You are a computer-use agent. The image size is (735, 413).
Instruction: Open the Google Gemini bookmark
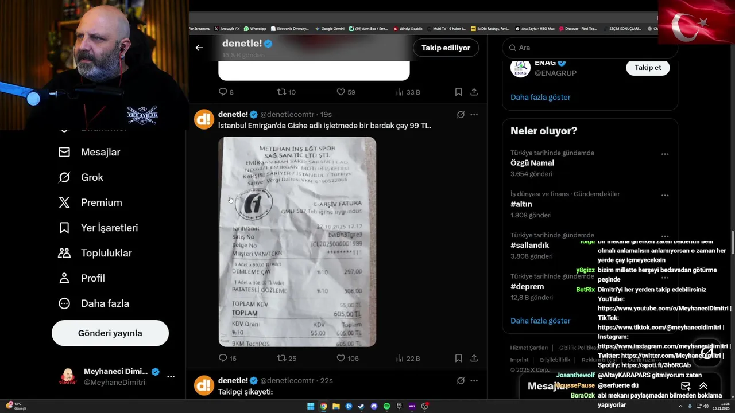(330, 28)
